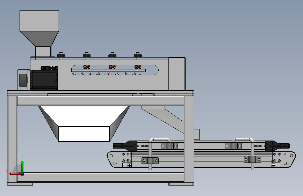The image size is (303, 196).
Task: Click the red X axis arrow
Action: pyautogui.click(x=15, y=174)
